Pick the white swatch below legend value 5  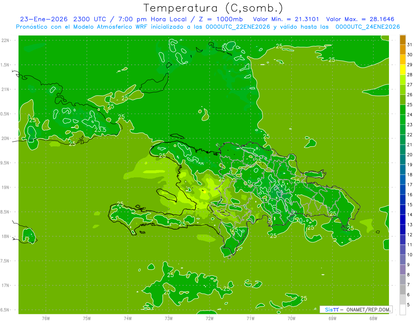point(403,310)
